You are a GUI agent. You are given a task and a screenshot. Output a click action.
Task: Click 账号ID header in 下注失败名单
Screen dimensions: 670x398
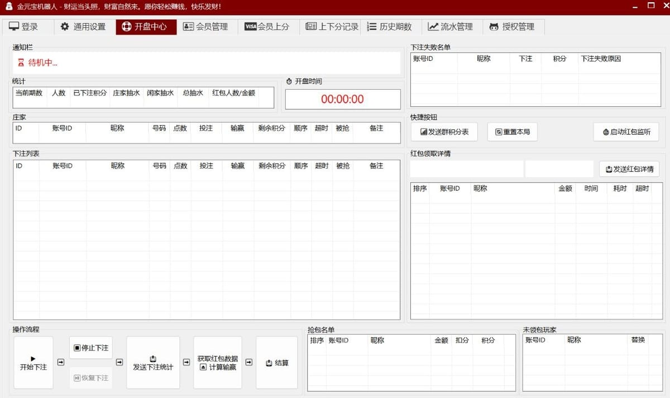tap(423, 59)
